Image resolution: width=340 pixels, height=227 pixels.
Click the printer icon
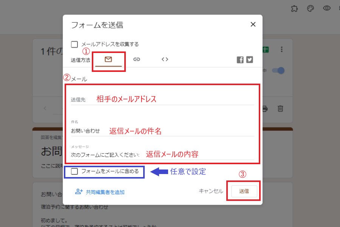[265, 109]
